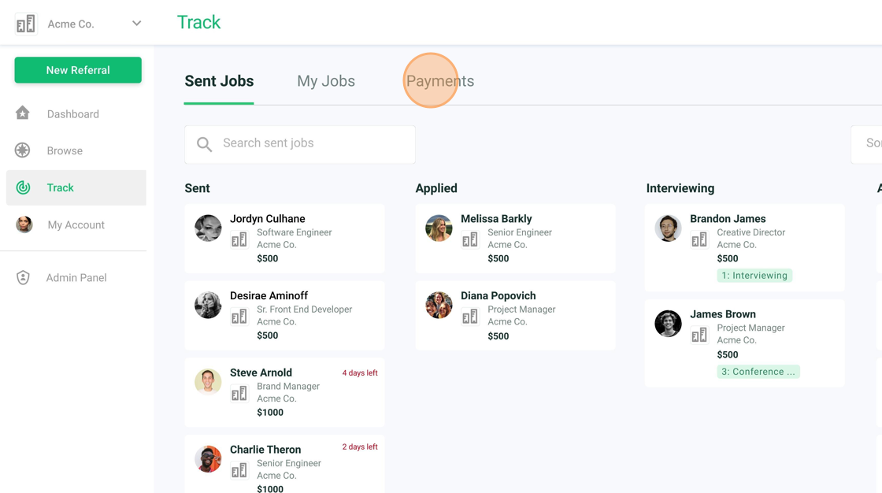Open the 1: Interviewing status tag

point(754,275)
